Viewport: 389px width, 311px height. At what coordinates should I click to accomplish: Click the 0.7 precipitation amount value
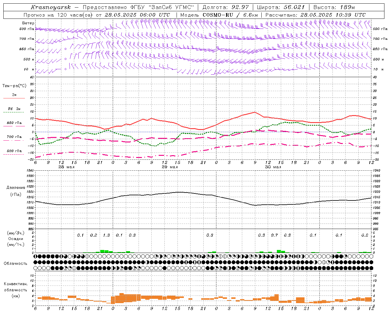[x=274, y=235]
